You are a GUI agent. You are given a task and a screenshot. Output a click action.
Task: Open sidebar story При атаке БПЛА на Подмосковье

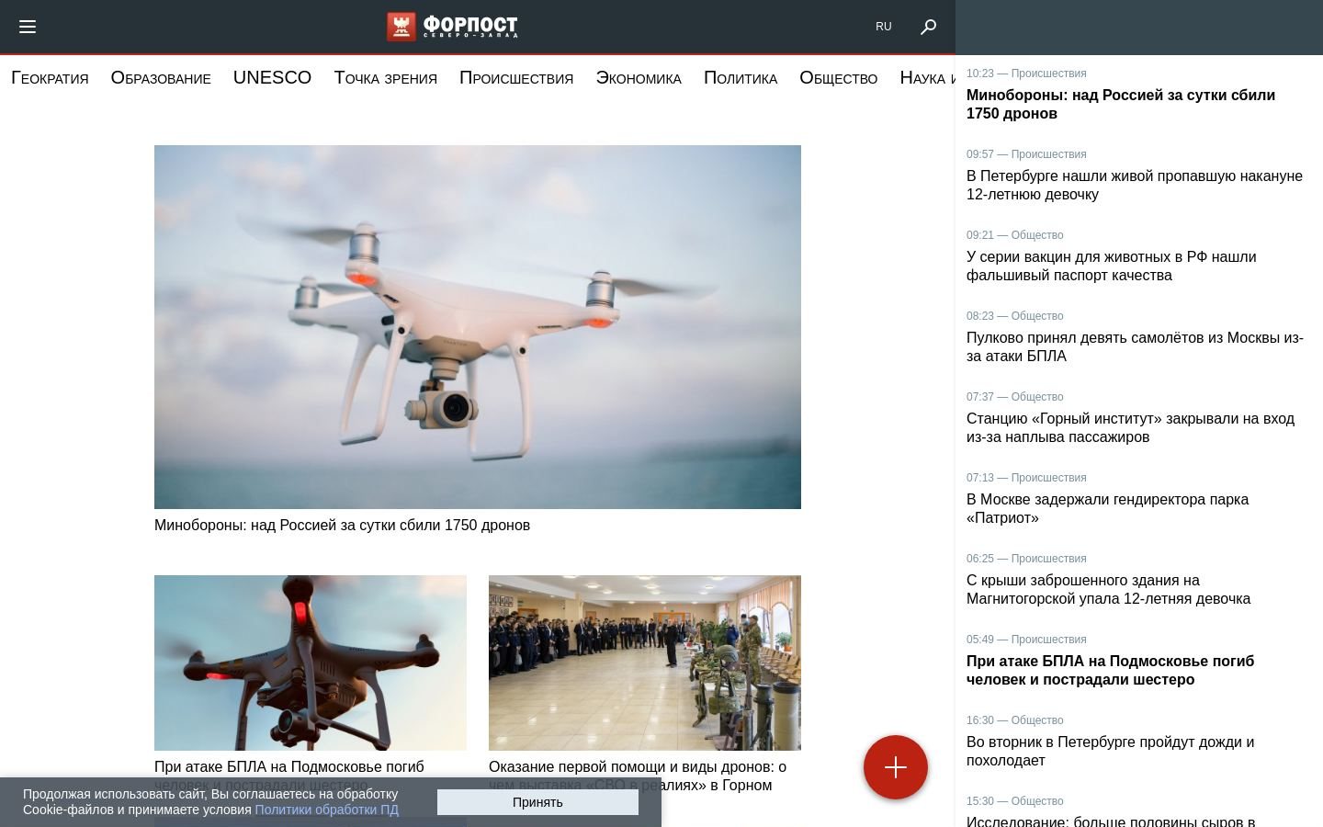click(x=1110, y=671)
